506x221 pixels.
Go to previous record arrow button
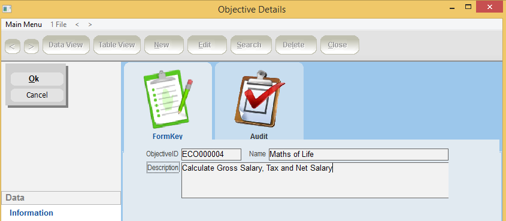(x=13, y=47)
